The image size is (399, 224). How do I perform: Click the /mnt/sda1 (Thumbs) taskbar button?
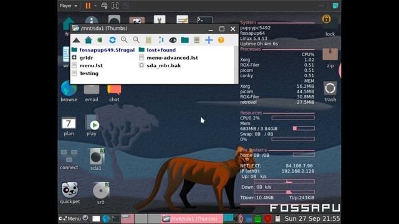[x=192, y=218]
